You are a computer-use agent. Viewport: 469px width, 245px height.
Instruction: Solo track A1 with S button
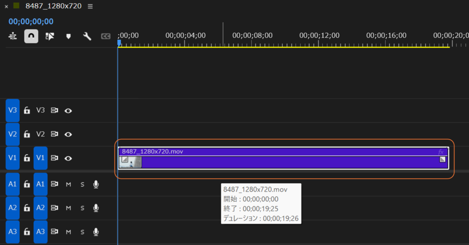[x=82, y=185]
